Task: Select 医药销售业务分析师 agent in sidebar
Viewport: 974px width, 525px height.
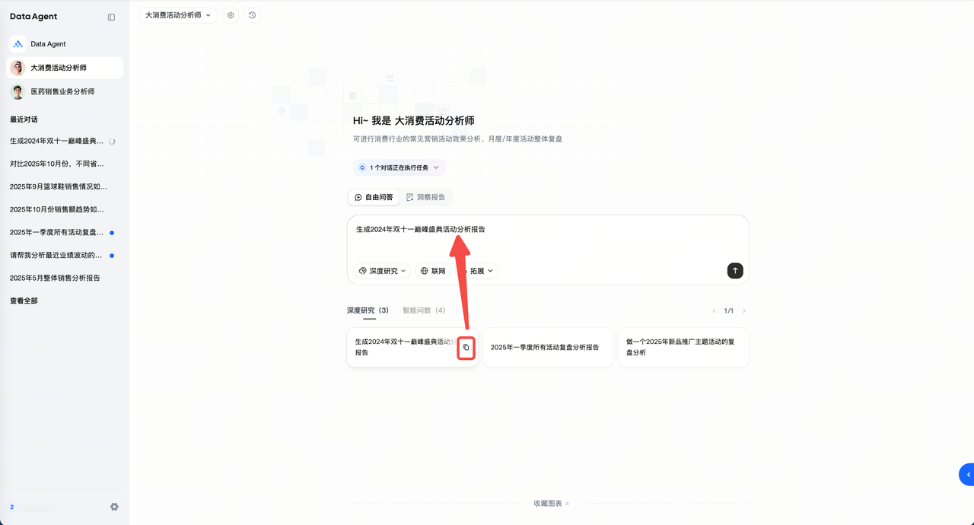Action: pos(65,91)
